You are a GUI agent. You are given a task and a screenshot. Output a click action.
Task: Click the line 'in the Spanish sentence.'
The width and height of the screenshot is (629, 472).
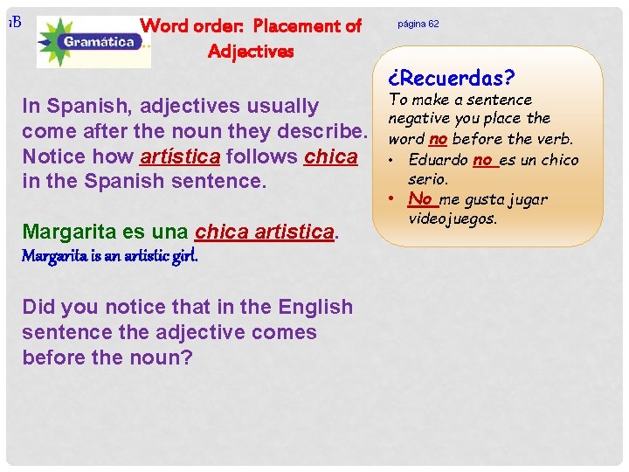coord(144,181)
